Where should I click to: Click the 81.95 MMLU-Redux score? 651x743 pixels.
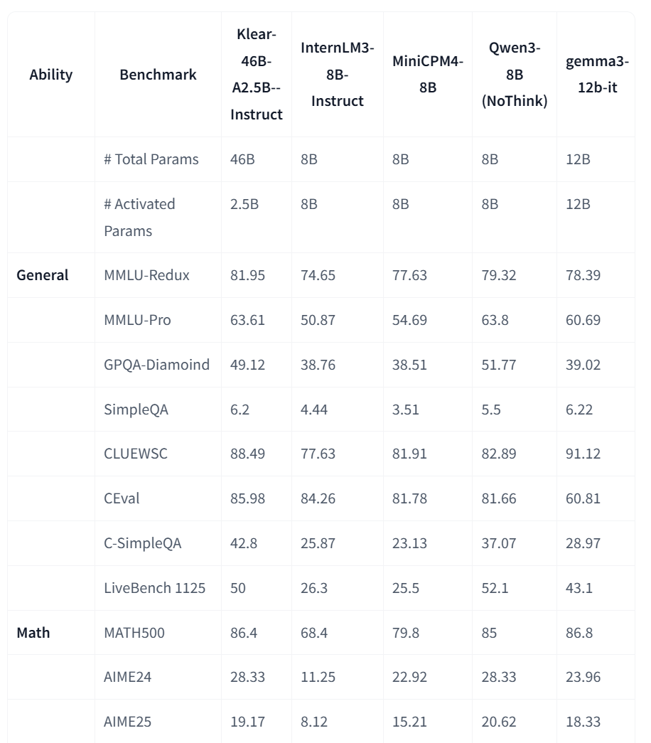(x=248, y=275)
